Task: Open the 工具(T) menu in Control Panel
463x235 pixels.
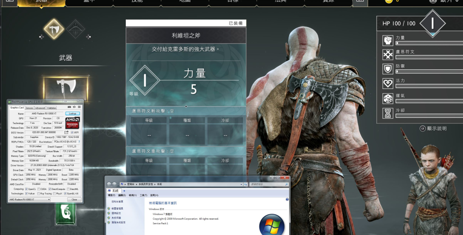Action: (143, 195)
